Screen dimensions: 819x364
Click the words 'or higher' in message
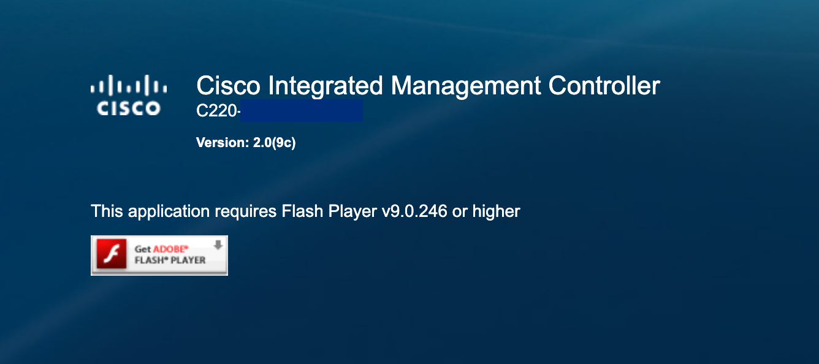(486, 211)
